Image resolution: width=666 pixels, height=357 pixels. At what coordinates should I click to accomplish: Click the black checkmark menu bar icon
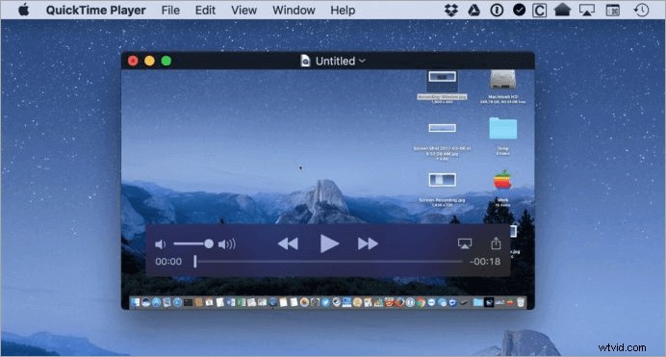coord(519,10)
